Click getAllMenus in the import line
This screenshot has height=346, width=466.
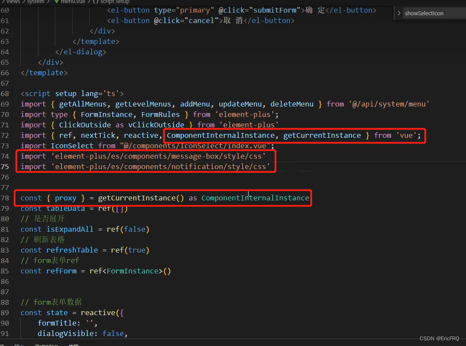[x=83, y=104]
